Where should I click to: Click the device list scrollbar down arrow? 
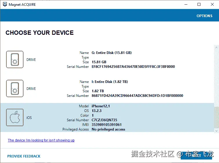pyautogui.click(x=216, y=131)
